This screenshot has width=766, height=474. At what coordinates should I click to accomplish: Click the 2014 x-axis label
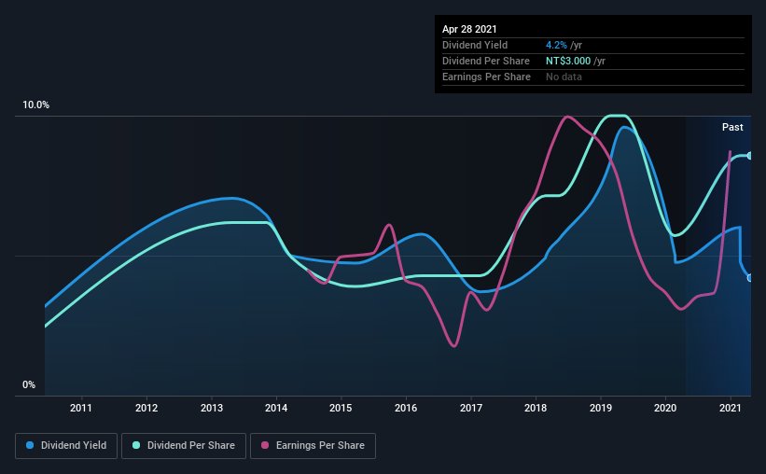coord(276,408)
